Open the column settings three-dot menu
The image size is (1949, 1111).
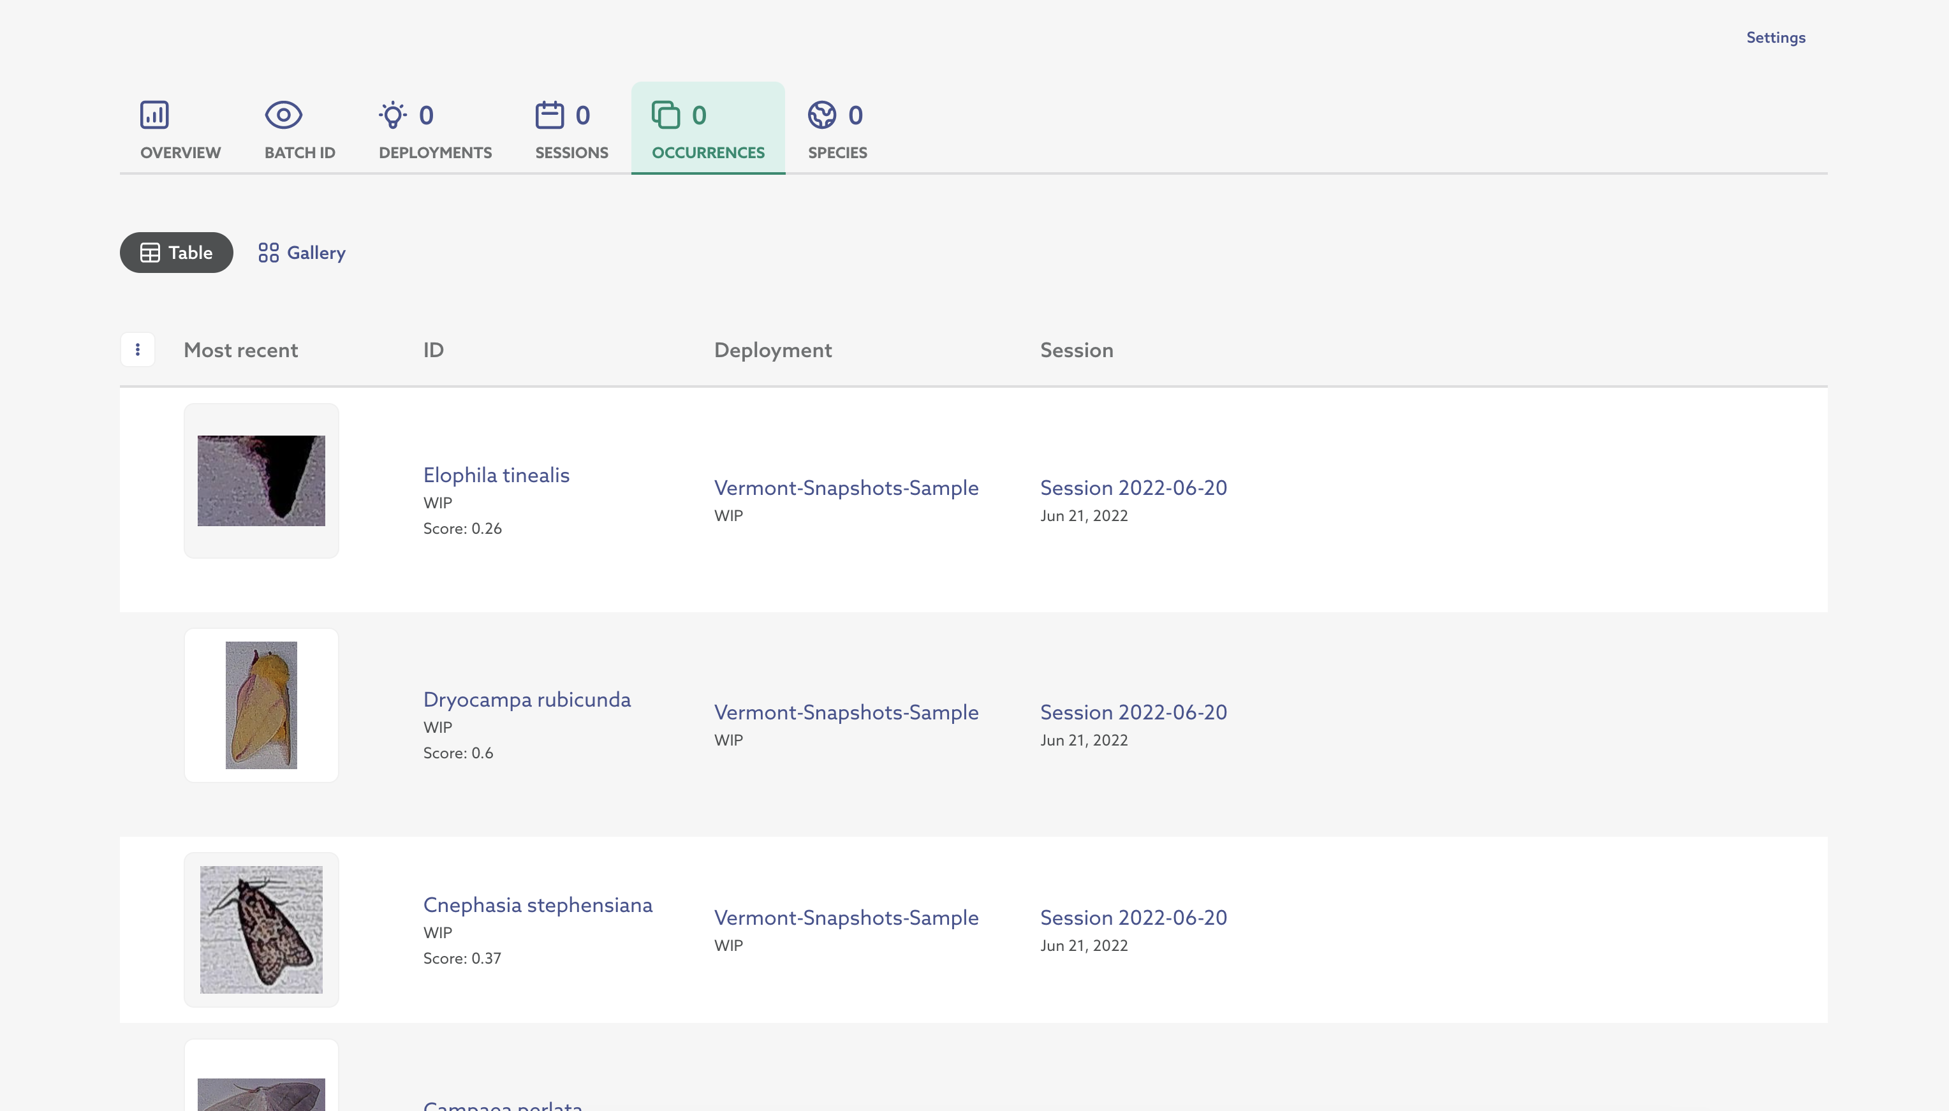(137, 349)
